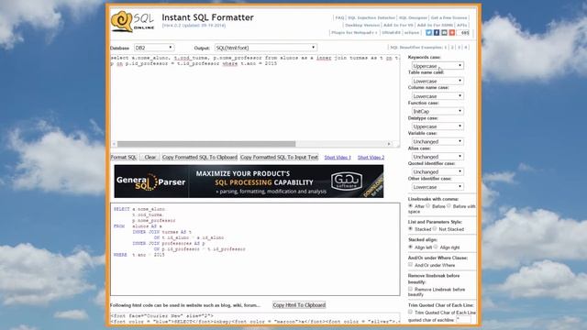Click the generated HTML code text box
587x330 pixels.
point(255,319)
